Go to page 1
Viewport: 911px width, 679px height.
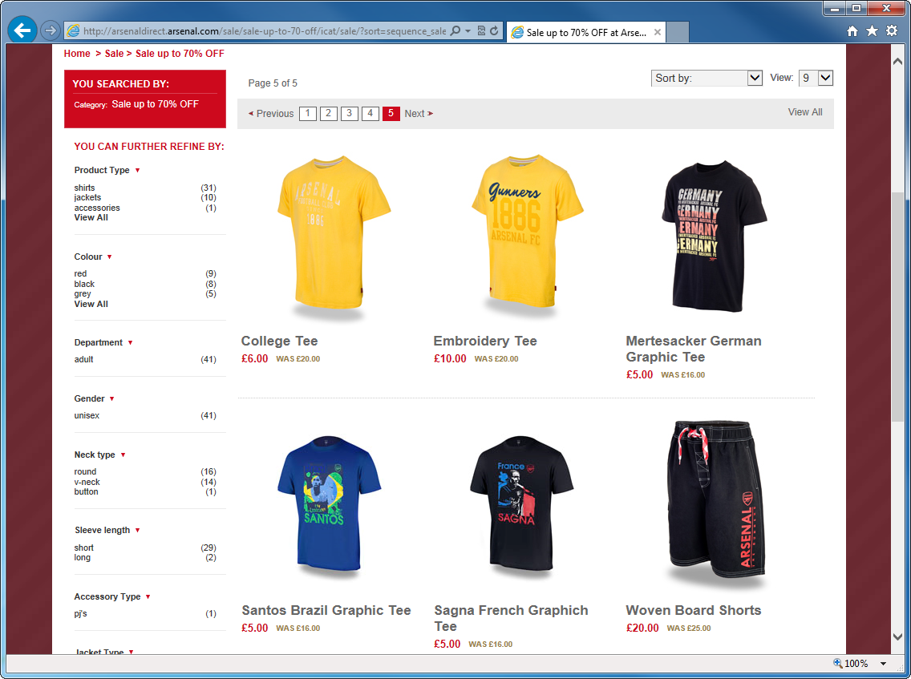coord(308,113)
